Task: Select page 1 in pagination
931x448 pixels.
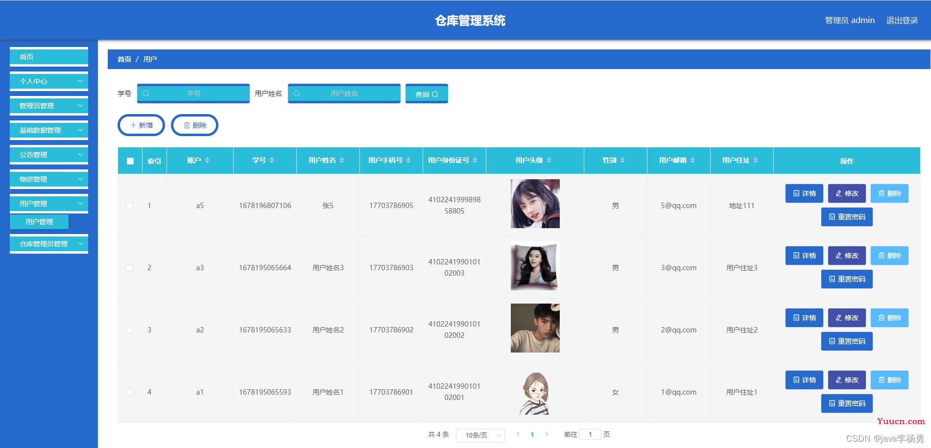Action: point(532,434)
